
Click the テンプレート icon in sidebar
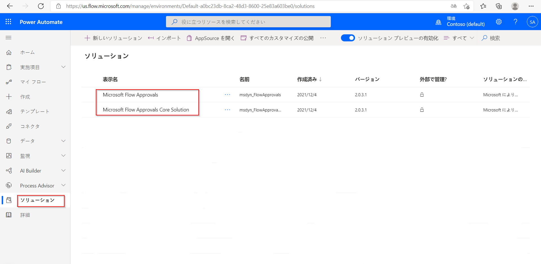pos(9,111)
